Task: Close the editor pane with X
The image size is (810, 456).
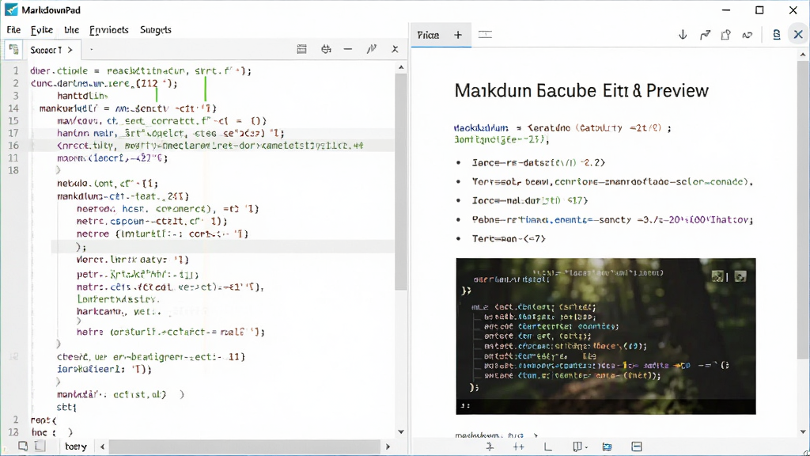Action: pyautogui.click(x=395, y=49)
